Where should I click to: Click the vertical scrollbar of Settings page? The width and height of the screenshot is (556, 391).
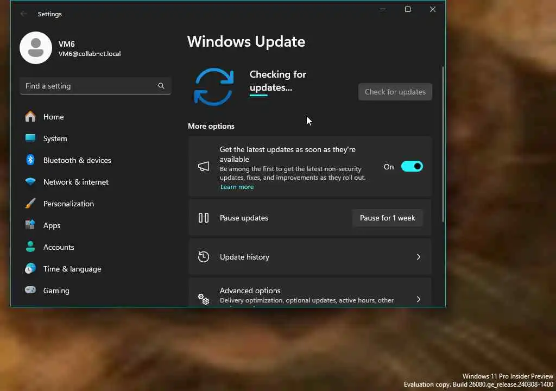click(443, 144)
